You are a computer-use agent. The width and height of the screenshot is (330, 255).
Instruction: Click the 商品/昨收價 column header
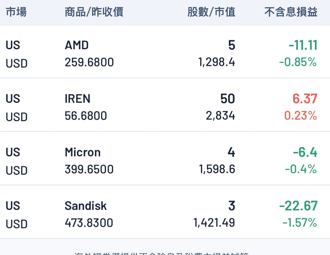pos(94,12)
